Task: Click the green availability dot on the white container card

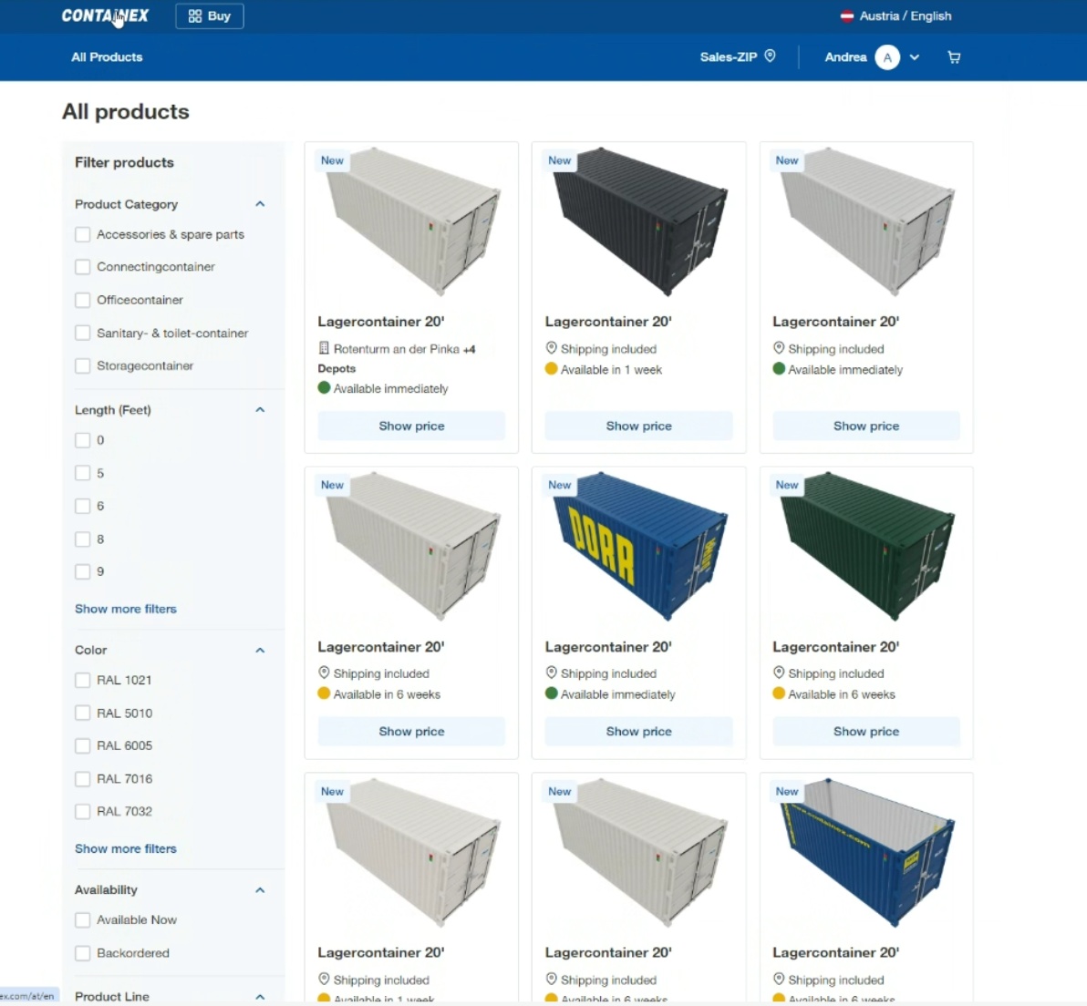Action: click(778, 369)
